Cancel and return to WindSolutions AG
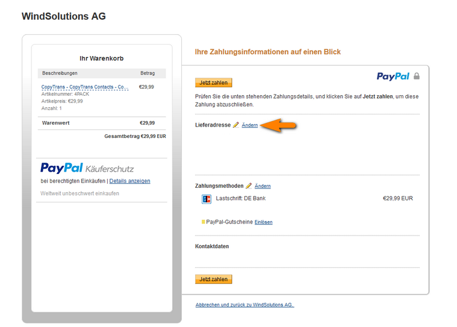The image size is (457, 327). [245, 305]
